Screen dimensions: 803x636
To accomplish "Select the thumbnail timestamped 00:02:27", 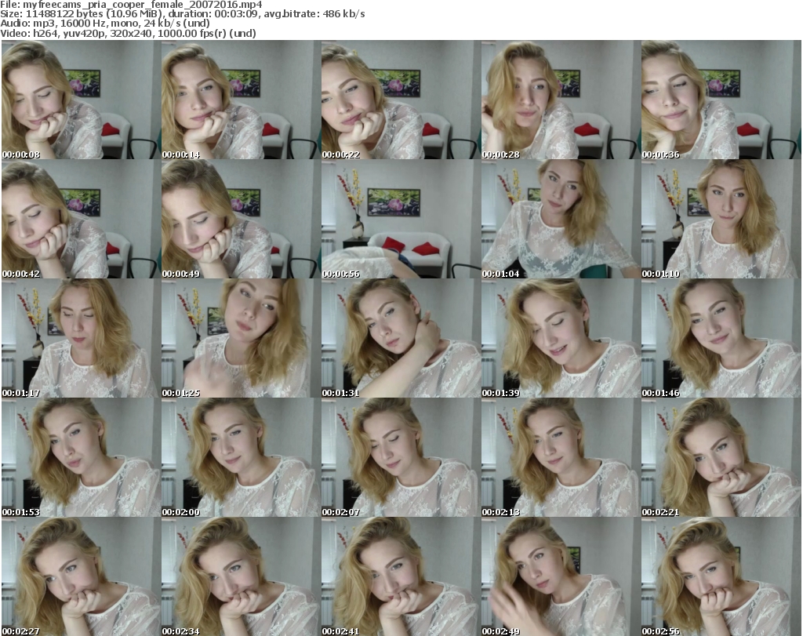I will [x=81, y=576].
